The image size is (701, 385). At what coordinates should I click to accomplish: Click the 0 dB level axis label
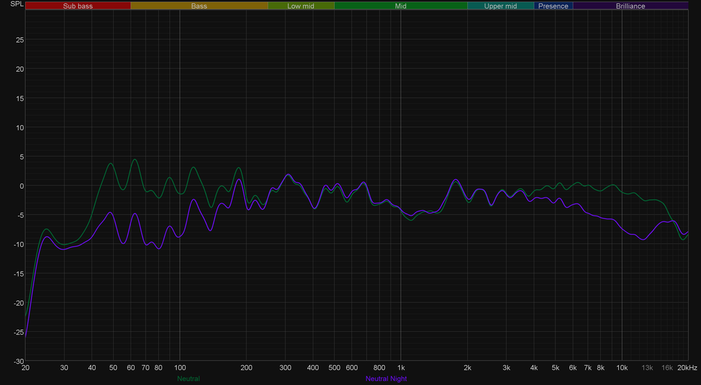click(x=21, y=186)
